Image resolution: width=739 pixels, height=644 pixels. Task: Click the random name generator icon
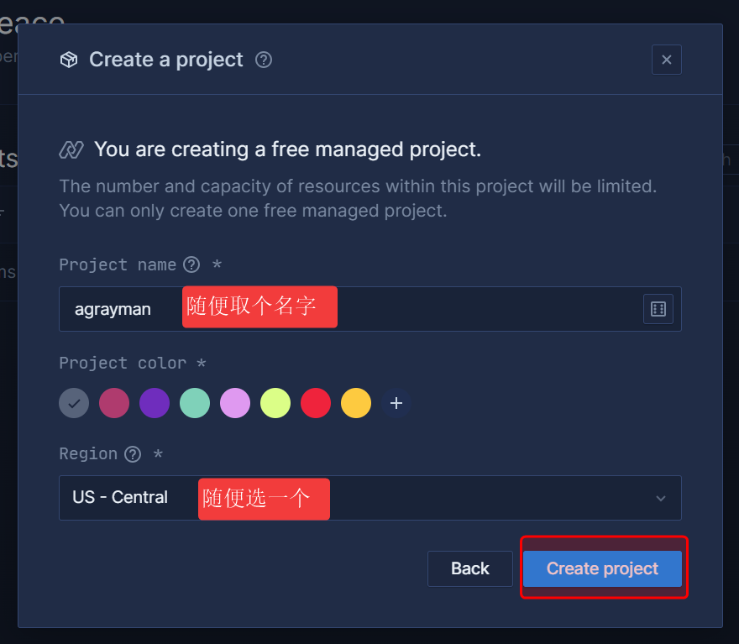pyautogui.click(x=658, y=309)
